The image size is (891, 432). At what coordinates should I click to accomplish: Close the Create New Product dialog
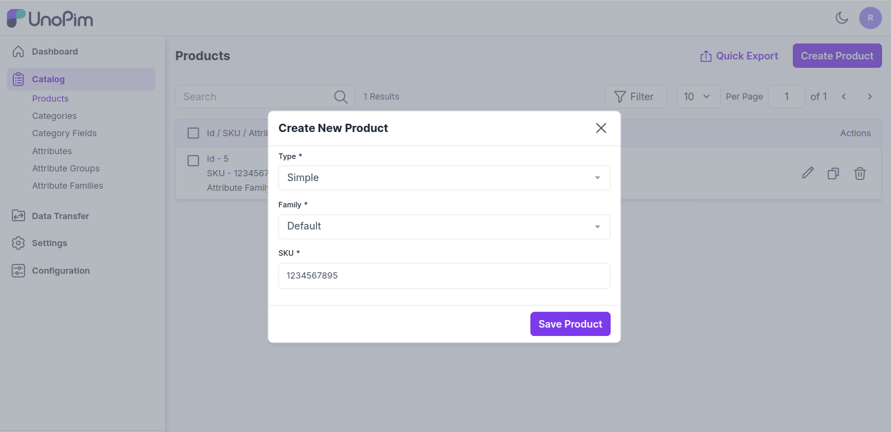601,128
